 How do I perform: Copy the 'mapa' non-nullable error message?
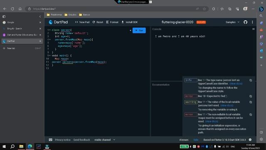coord(251,115)
